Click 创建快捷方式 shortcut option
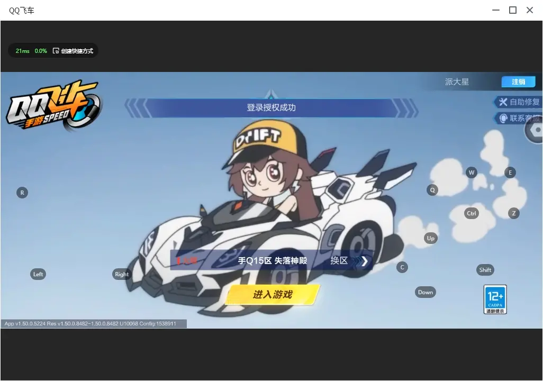Screen dimensions: 543x381 click(77, 51)
